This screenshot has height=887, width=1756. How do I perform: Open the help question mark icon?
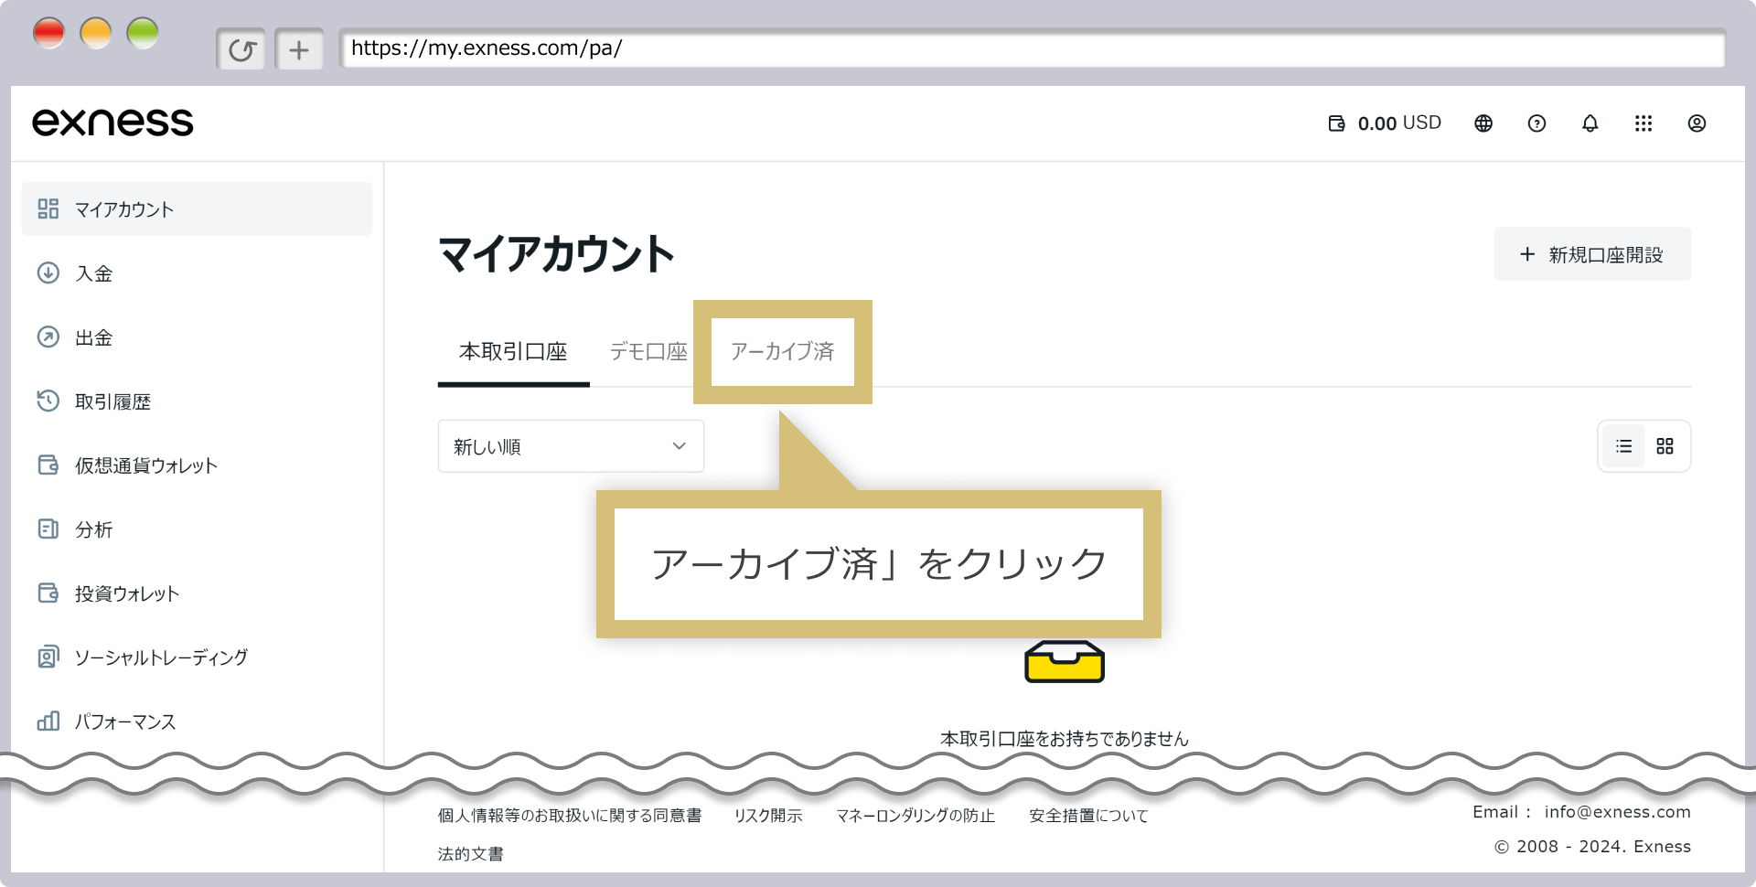[x=1536, y=123]
